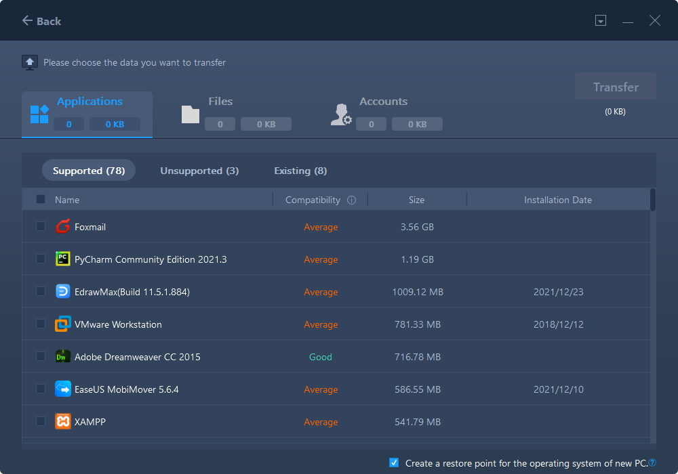The width and height of the screenshot is (678, 474).
Task: Enable the restore point checkbox
Action: point(394,462)
